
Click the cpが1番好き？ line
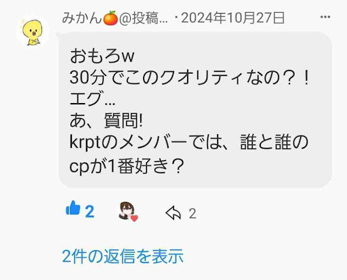point(127,166)
